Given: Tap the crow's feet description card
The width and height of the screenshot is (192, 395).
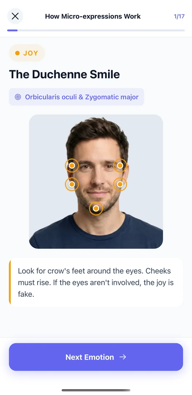Looking at the screenshot, I should click(x=96, y=282).
